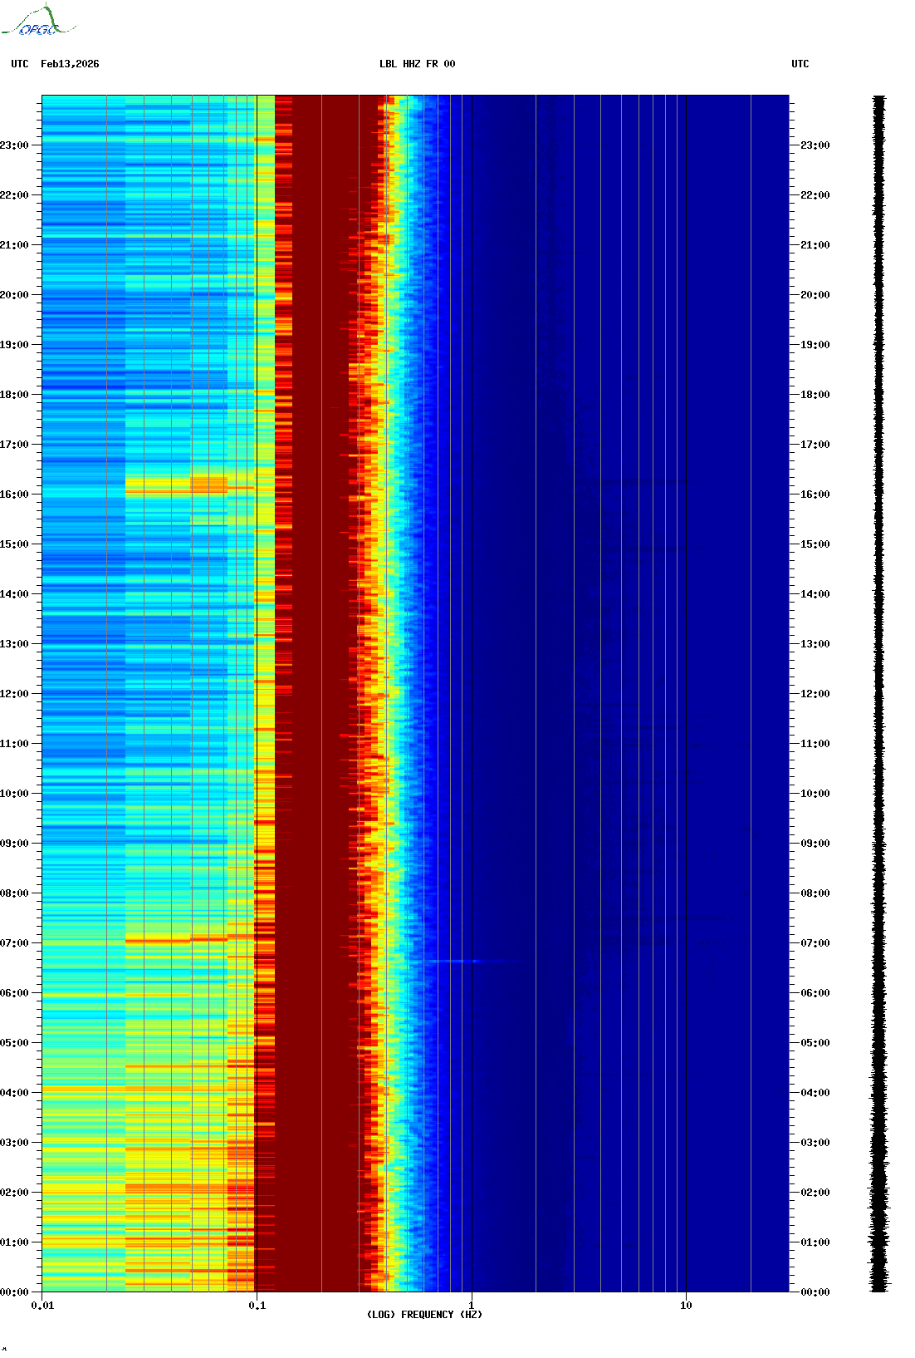This screenshot has width=915, height=1358.
Task: Click the seismogram waveform trace beside the spectrogram
Action: 879,694
